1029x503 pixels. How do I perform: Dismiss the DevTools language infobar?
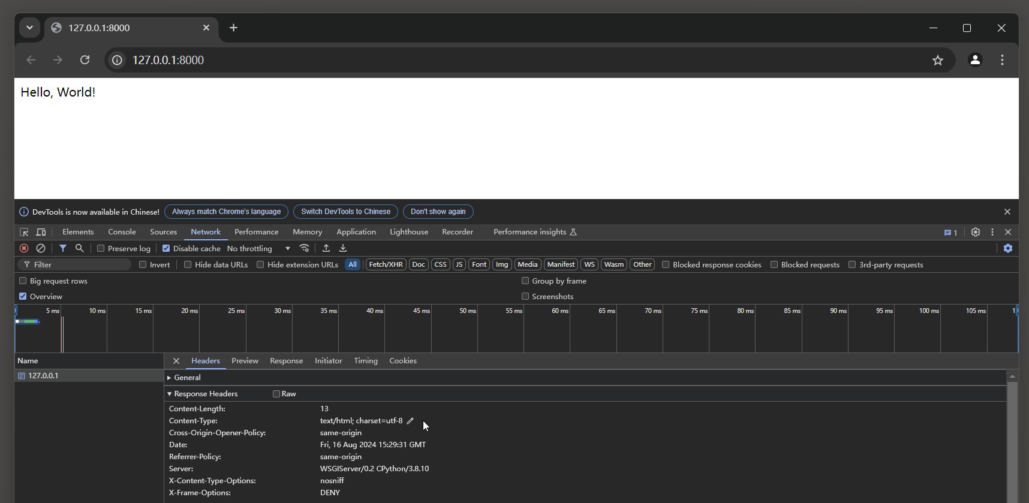[1007, 212]
